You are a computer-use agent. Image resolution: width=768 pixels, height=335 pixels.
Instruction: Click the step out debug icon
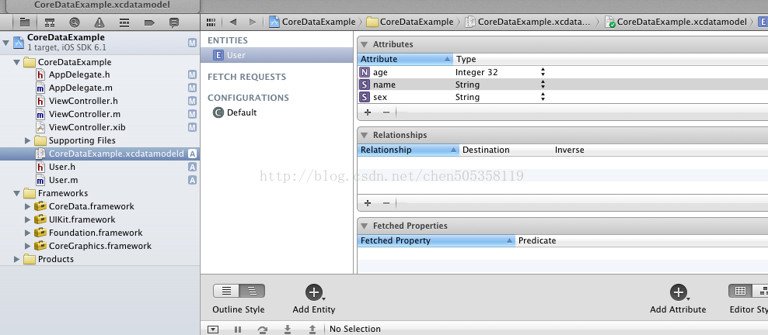312,330
